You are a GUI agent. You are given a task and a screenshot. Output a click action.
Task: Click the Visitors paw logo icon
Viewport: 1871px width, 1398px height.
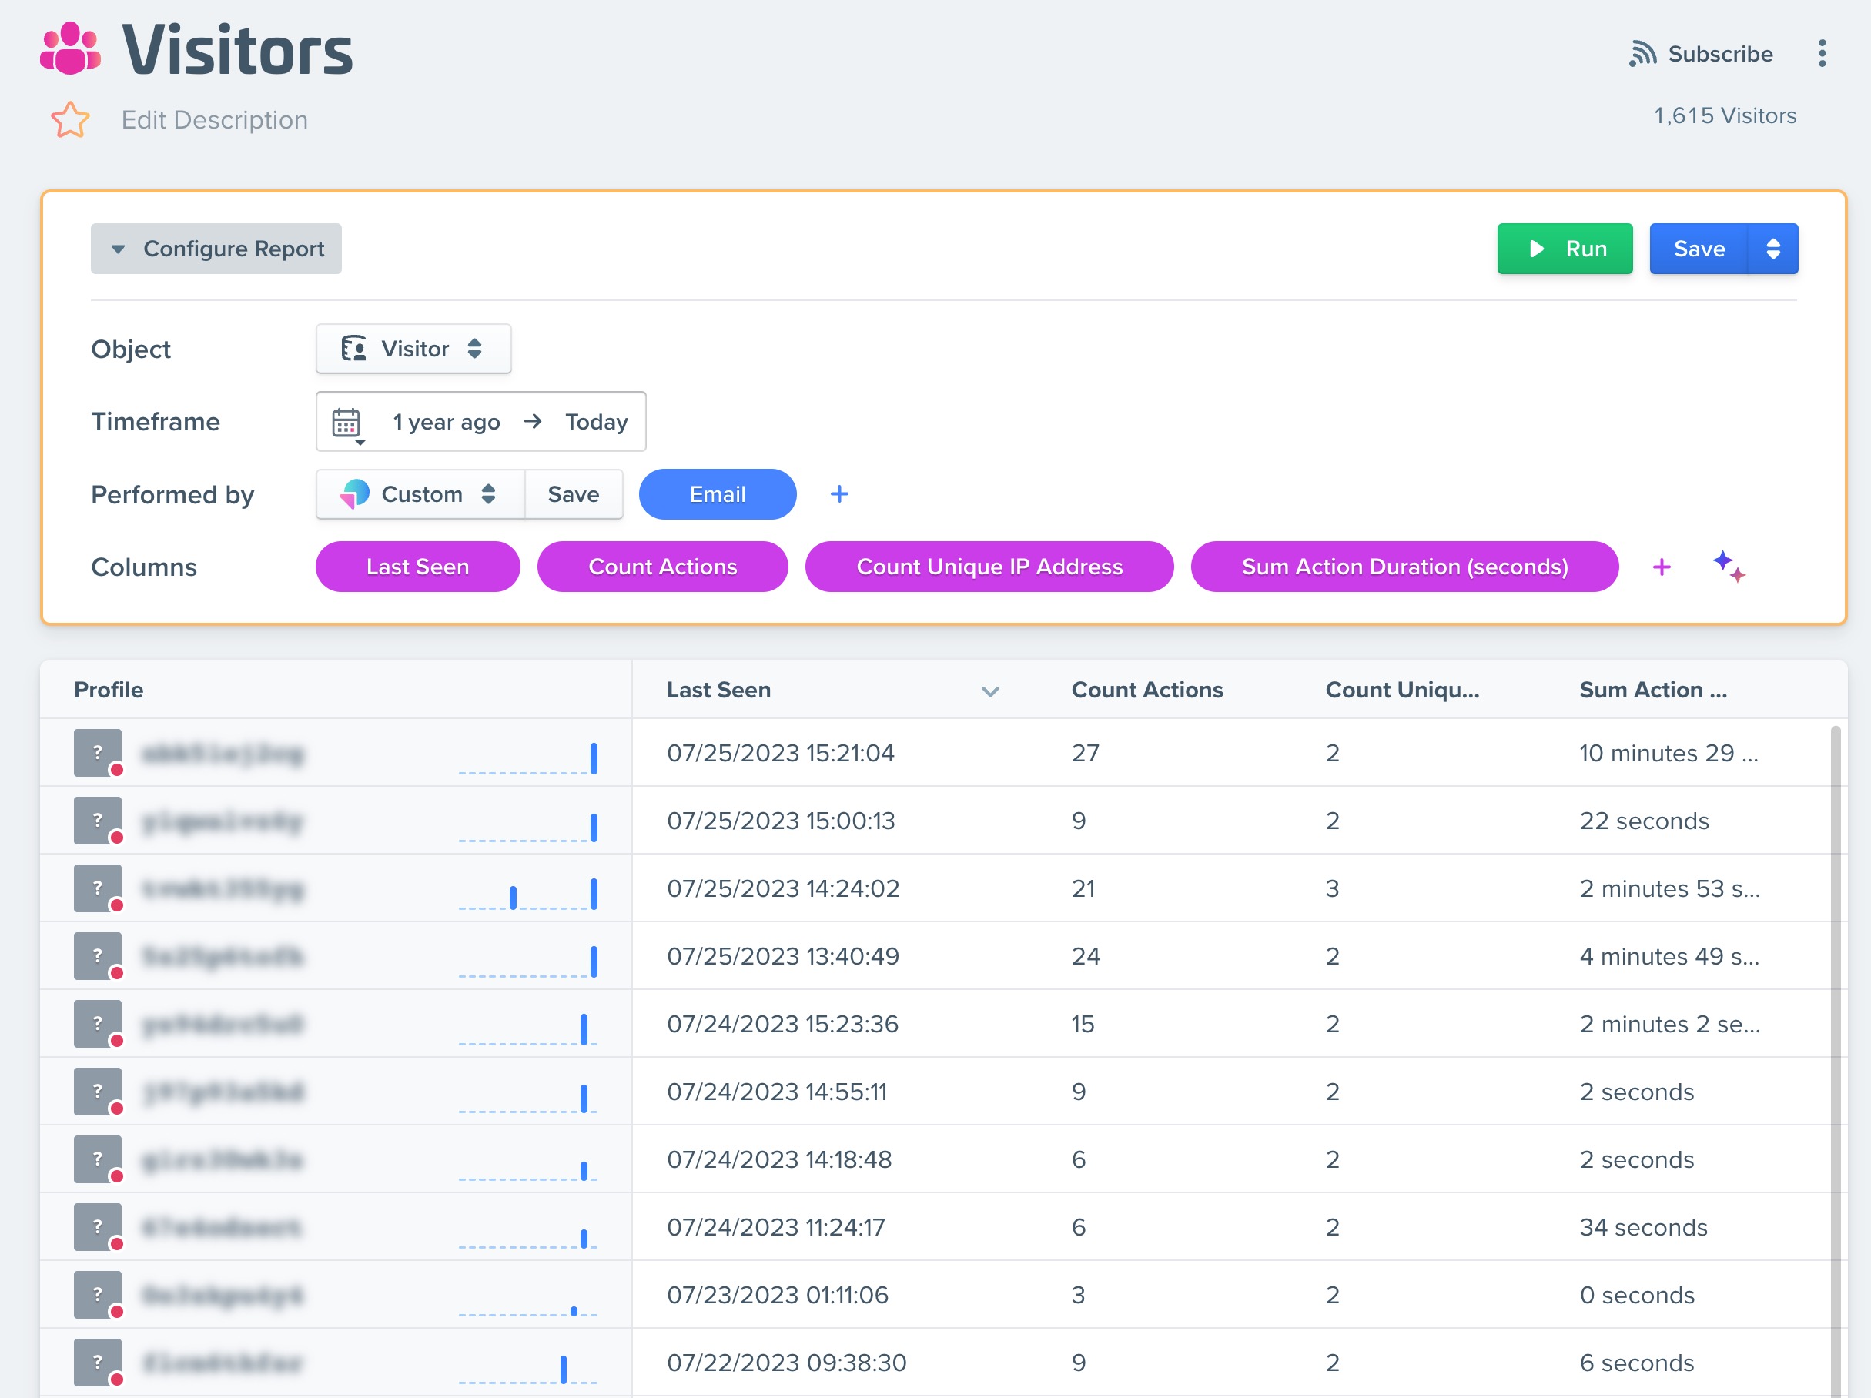click(x=70, y=49)
